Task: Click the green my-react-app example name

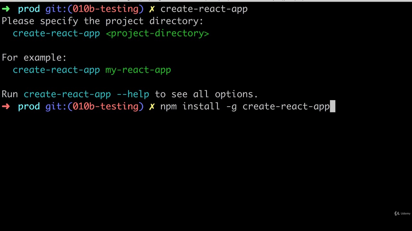Action: pos(138,70)
